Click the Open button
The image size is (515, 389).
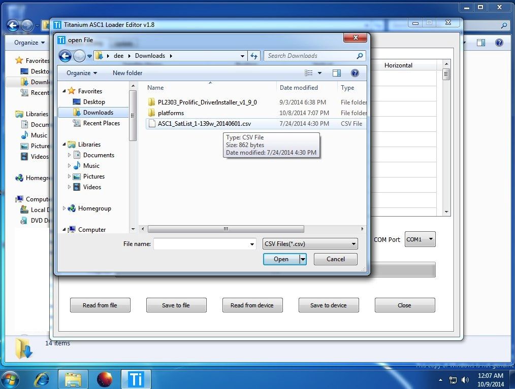(281, 259)
